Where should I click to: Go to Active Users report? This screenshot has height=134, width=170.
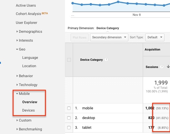[26, 6]
